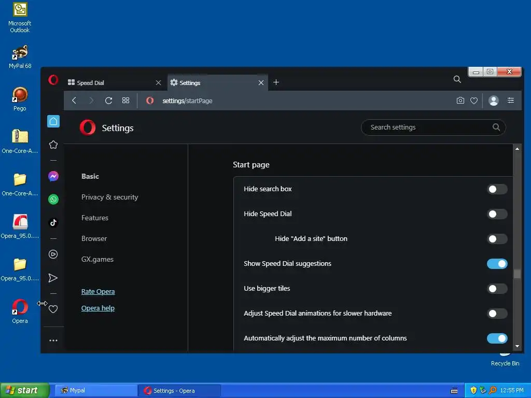
Task: Close the Speed Dial tab
Action: pyautogui.click(x=158, y=82)
